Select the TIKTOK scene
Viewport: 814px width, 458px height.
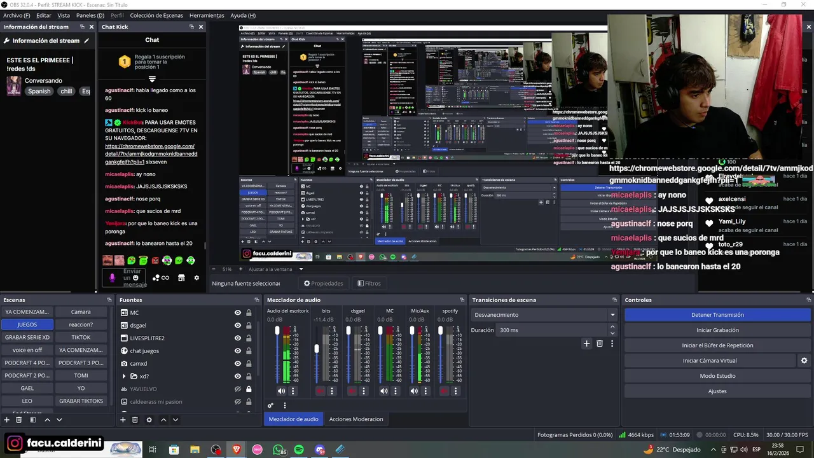point(81,337)
